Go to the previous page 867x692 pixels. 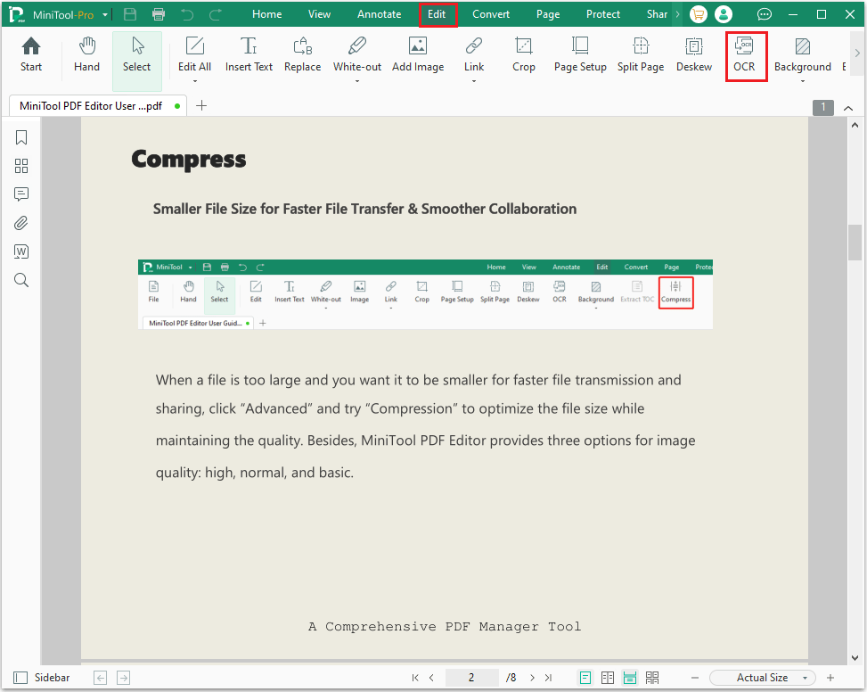click(432, 678)
